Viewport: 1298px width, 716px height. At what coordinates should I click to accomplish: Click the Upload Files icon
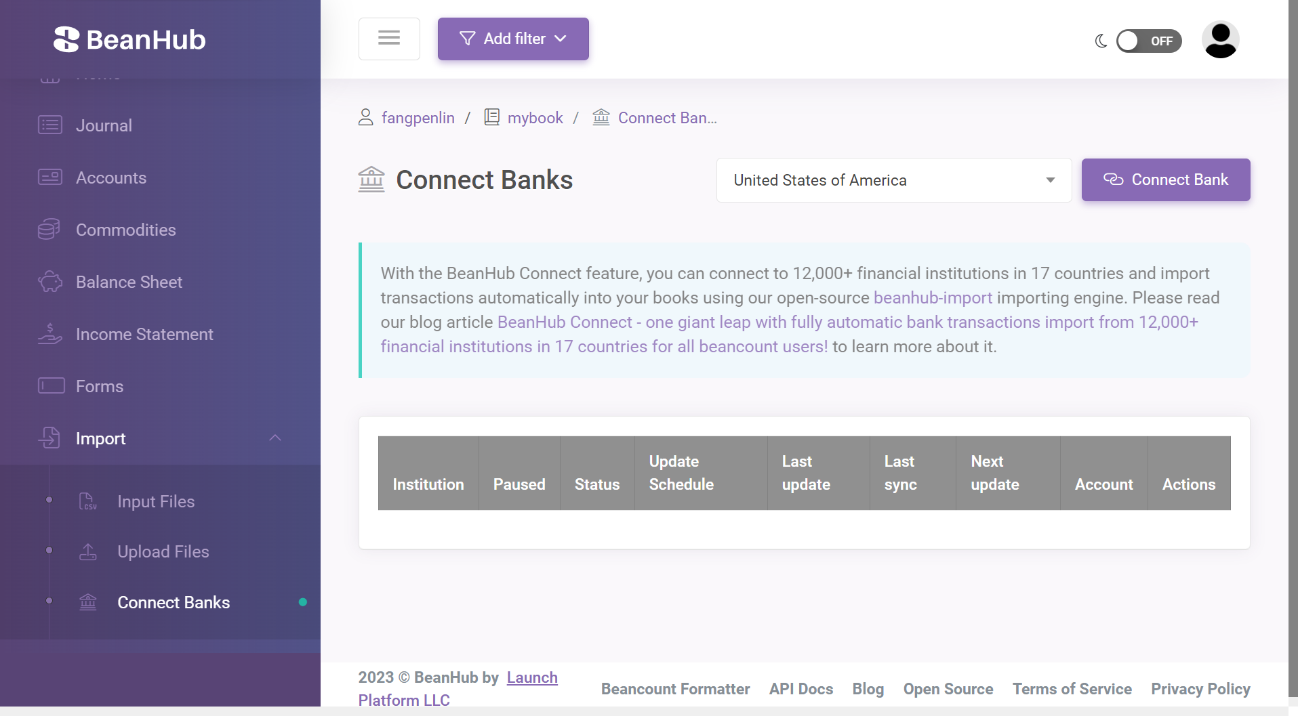click(88, 551)
